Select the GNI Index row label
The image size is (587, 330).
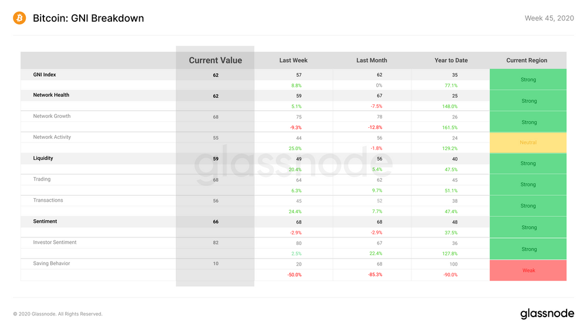pyautogui.click(x=45, y=75)
